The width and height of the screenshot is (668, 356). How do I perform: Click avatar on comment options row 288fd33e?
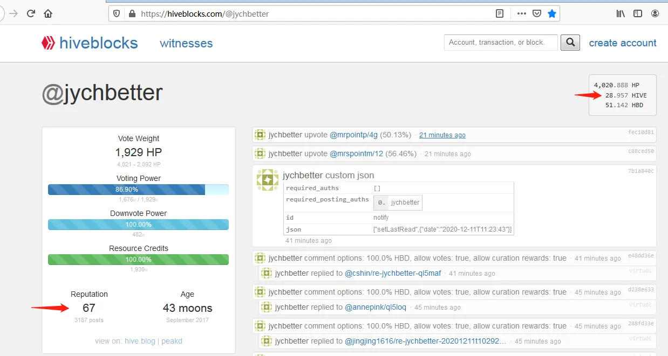(260, 326)
